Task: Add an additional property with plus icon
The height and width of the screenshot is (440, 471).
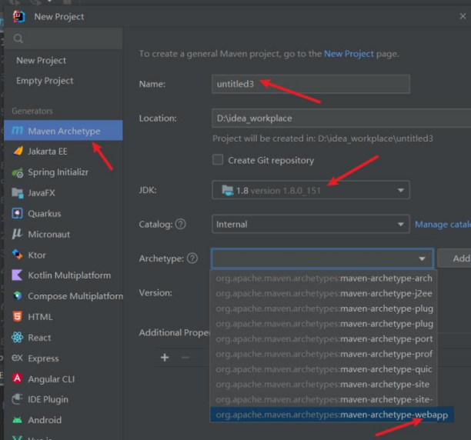Action: click(165, 357)
